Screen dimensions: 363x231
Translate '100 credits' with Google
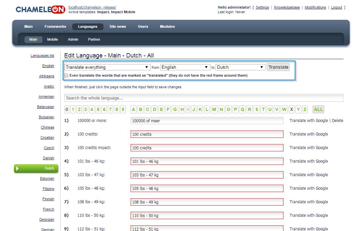point(308,134)
